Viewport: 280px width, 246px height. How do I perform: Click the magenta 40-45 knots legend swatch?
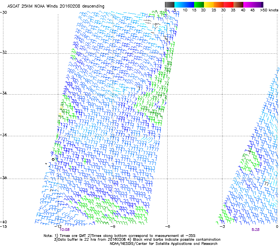pos(248,5)
